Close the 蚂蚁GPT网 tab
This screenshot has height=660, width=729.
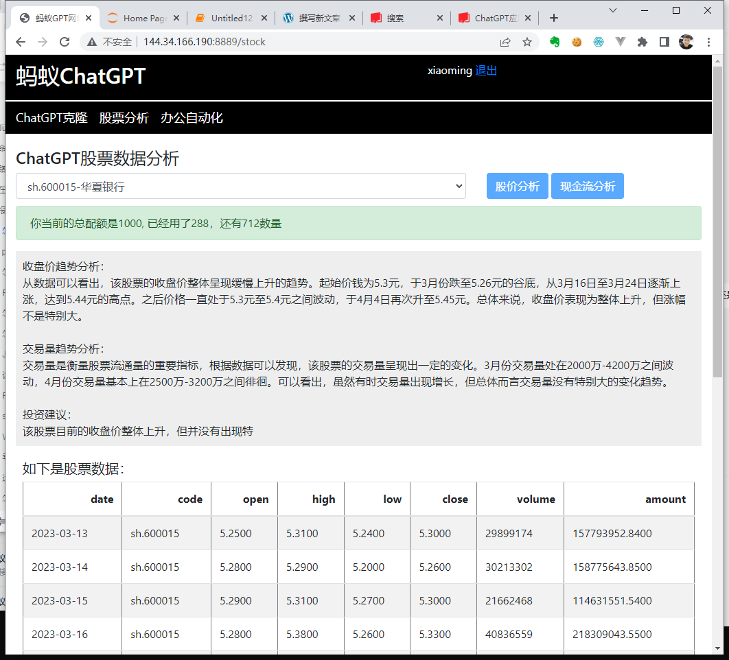coord(89,18)
